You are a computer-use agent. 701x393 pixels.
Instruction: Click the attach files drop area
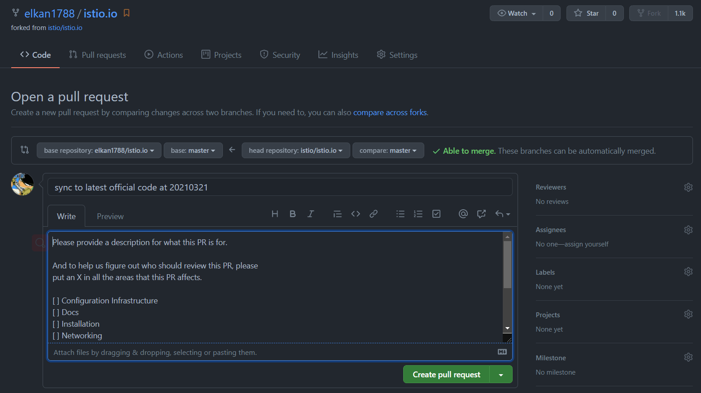click(x=280, y=352)
